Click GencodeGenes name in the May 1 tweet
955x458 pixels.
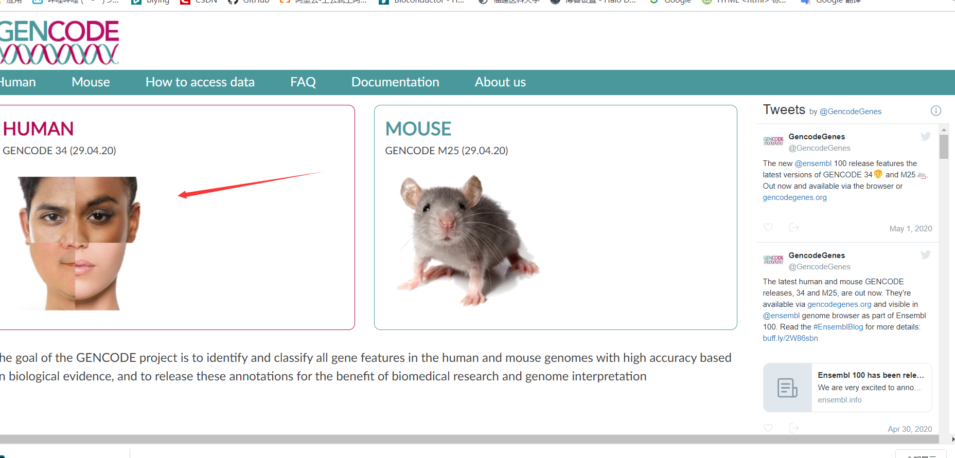[817, 137]
